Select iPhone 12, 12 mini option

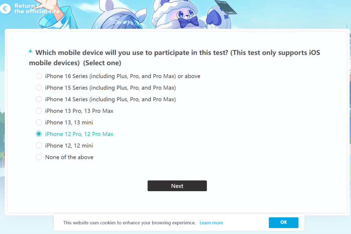coord(39,146)
